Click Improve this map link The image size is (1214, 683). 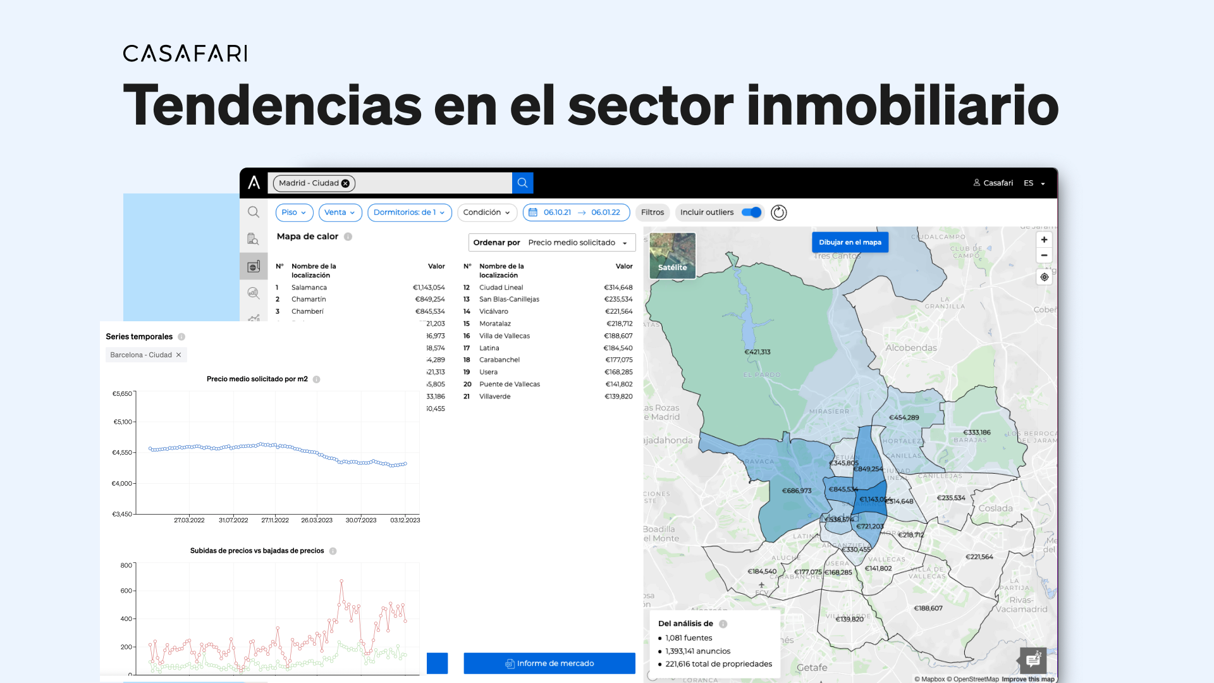tap(1028, 679)
